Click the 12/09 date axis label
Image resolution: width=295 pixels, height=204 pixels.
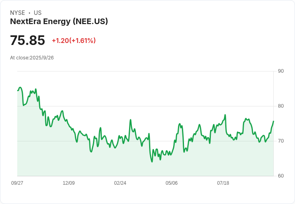pyautogui.click(x=69, y=183)
